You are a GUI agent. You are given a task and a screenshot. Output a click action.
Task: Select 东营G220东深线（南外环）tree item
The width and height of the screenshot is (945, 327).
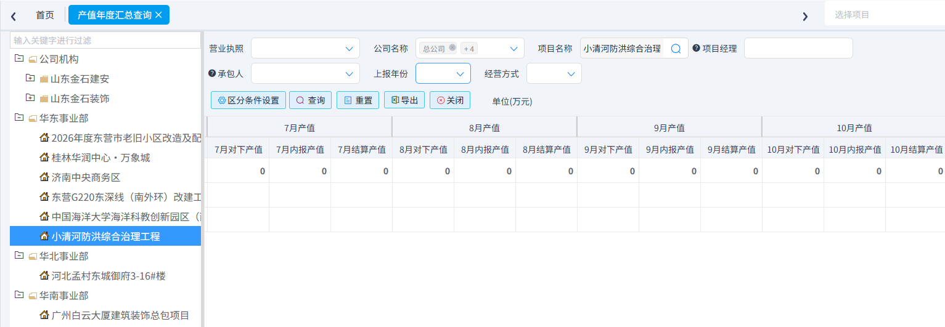pos(105,197)
